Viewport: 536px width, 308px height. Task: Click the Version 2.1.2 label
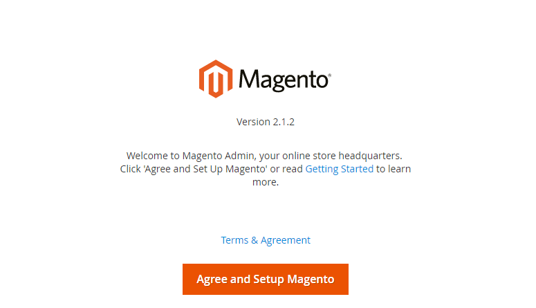pos(266,122)
